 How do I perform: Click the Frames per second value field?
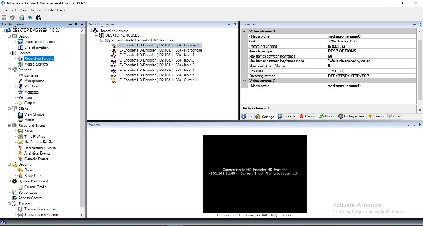tap(371, 46)
